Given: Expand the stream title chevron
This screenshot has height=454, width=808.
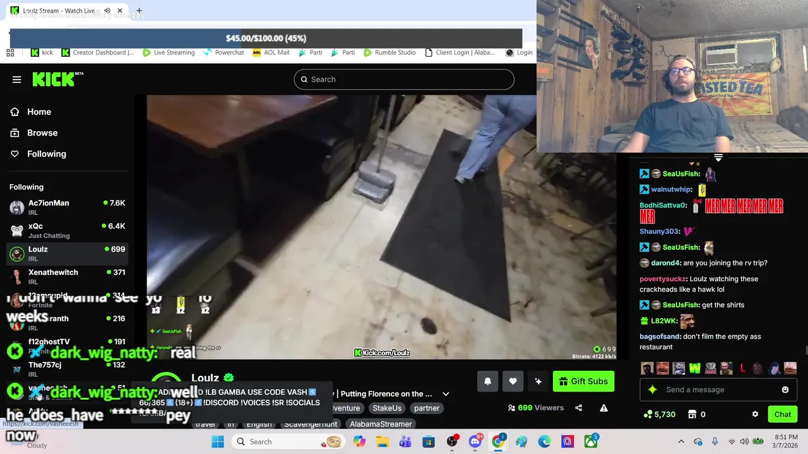Looking at the screenshot, I should (x=446, y=394).
